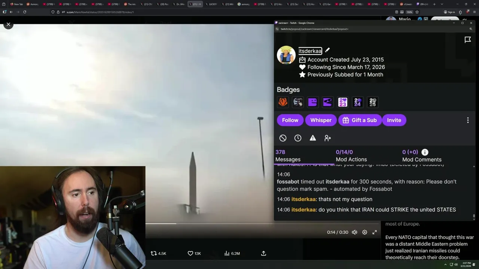Viewport: 479px width, 269px height.
Task: Click the text 'Following Since March 17, 2026'
Action: click(346, 67)
